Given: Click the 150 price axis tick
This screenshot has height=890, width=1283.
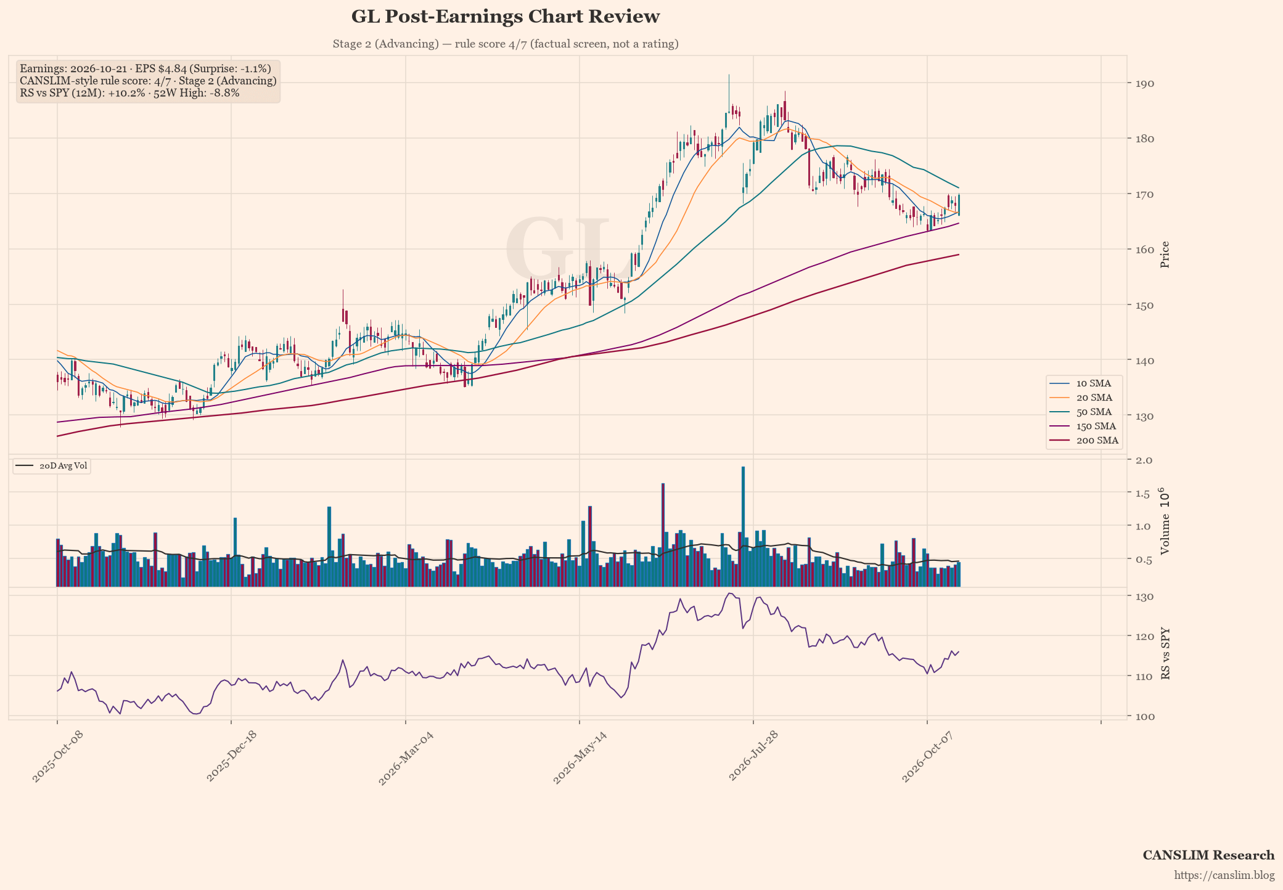Looking at the screenshot, I should (1146, 305).
